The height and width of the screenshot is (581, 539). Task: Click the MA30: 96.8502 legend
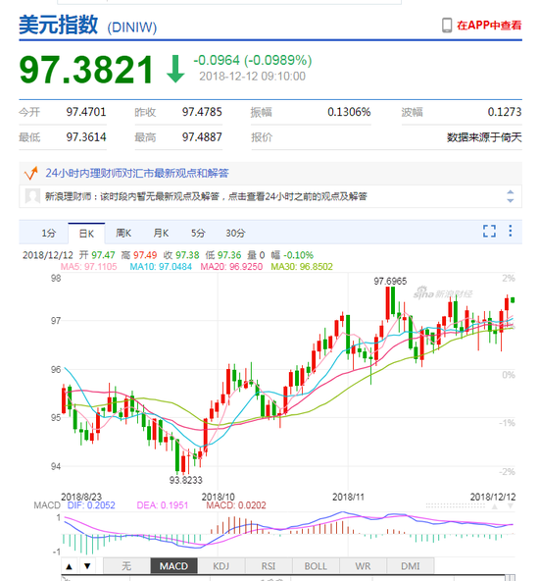pyautogui.click(x=302, y=267)
